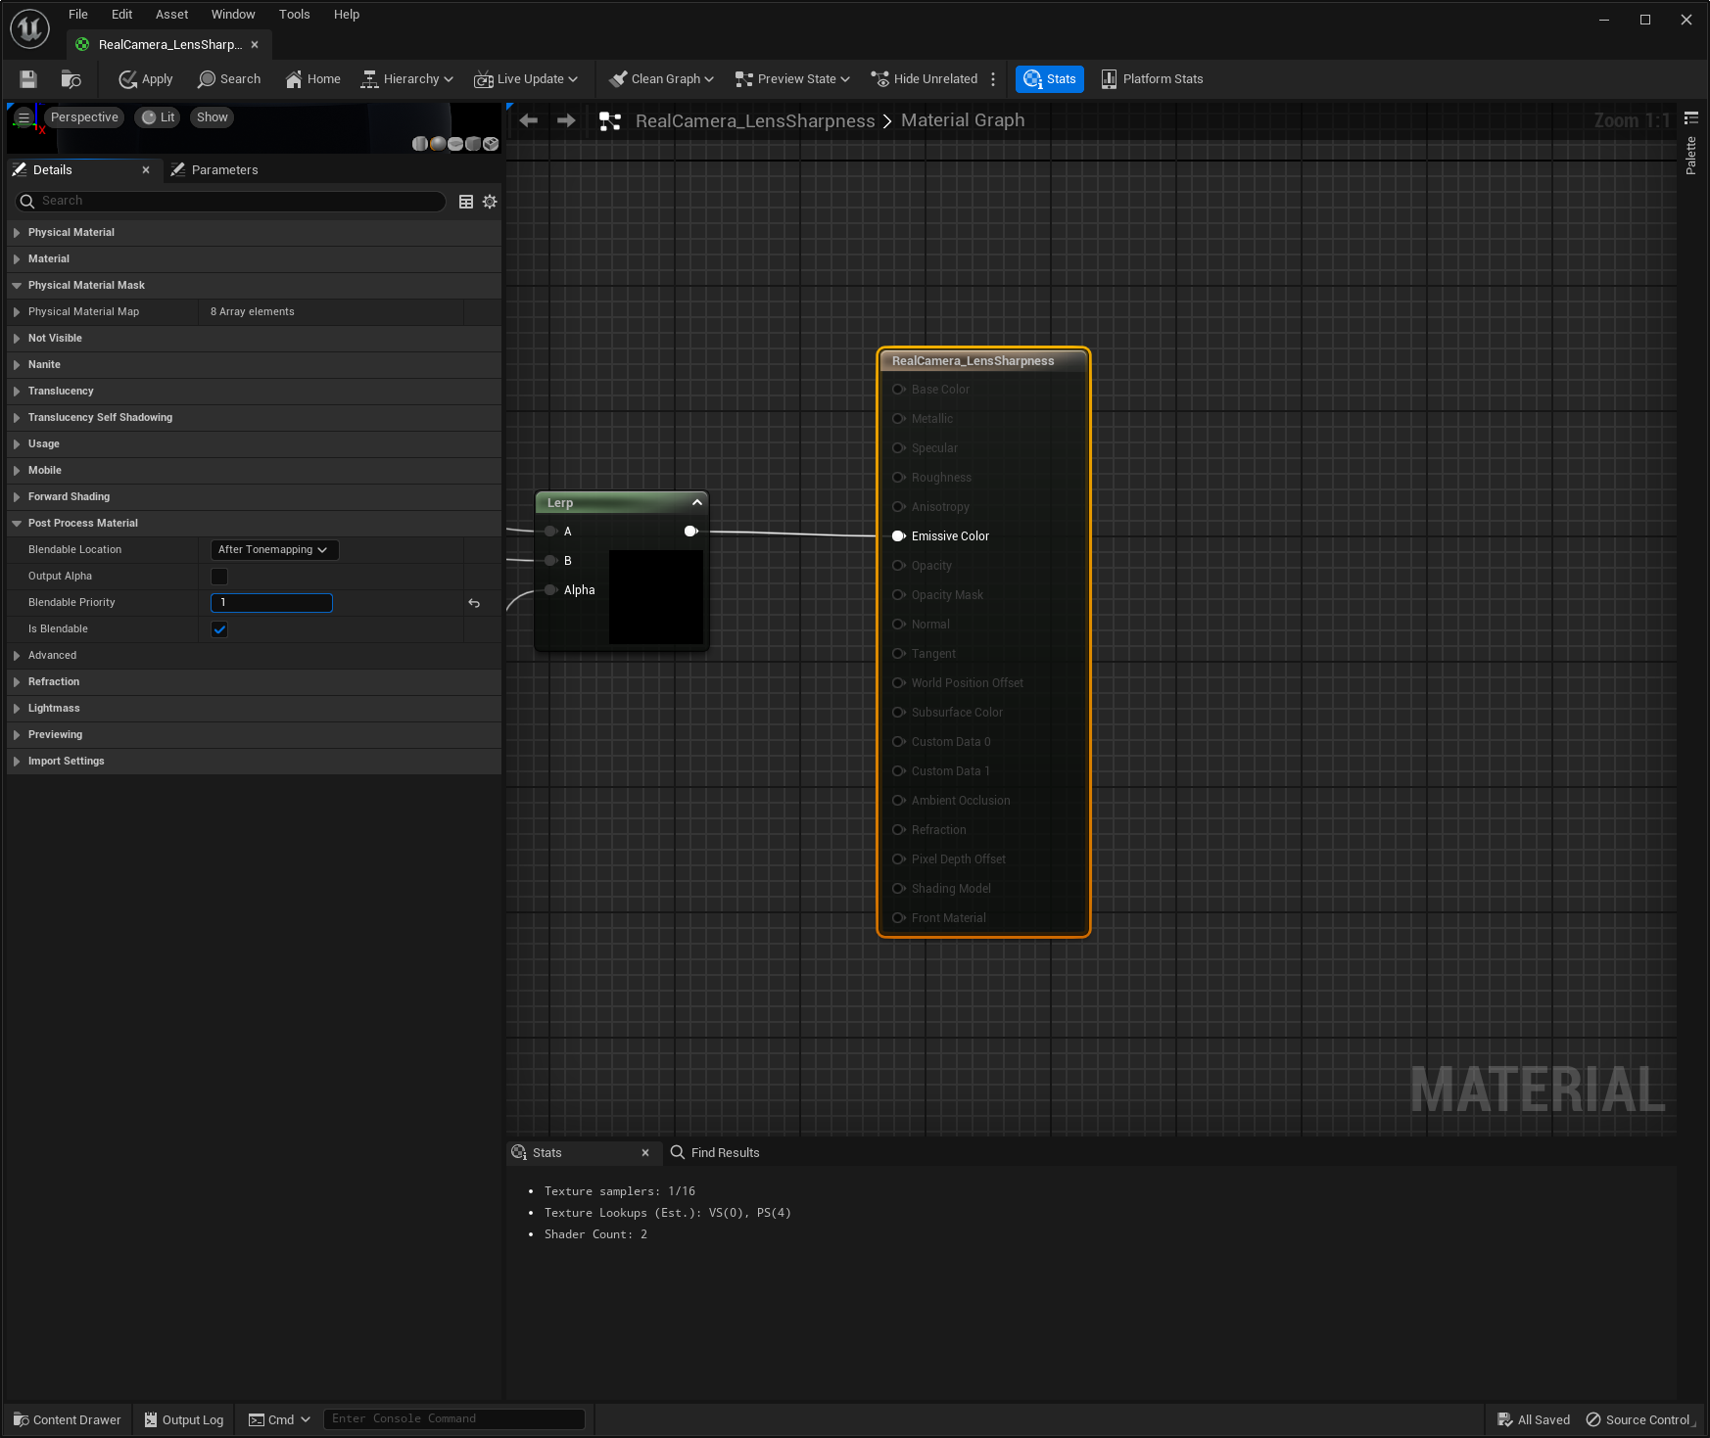
Task: Toggle Hide Unrelated nodes
Action: (925, 79)
